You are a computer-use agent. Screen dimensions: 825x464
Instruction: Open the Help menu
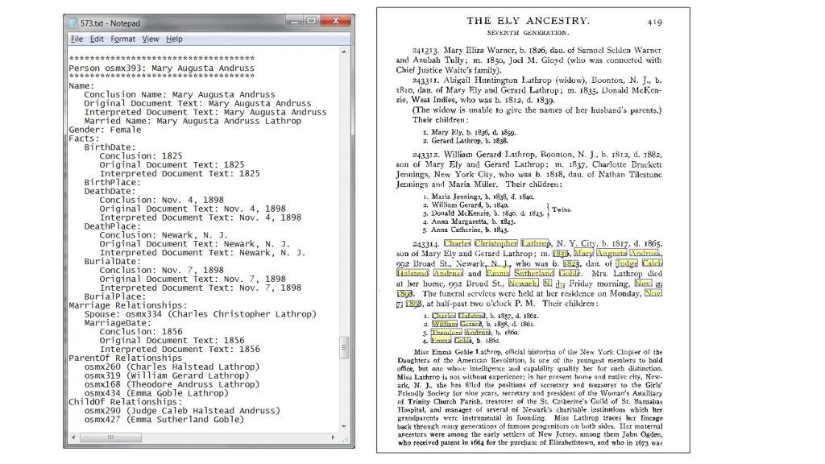click(x=174, y=39)
